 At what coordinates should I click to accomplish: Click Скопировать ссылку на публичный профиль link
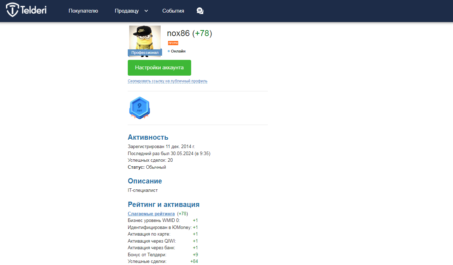pos(167,81)
